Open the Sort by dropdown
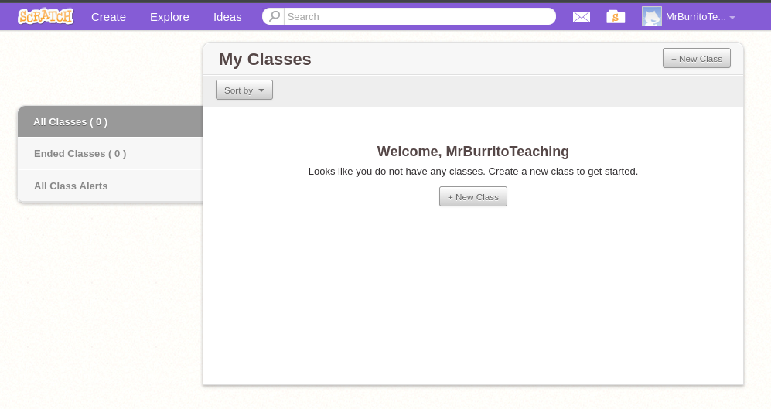 (x=244, y=90)
